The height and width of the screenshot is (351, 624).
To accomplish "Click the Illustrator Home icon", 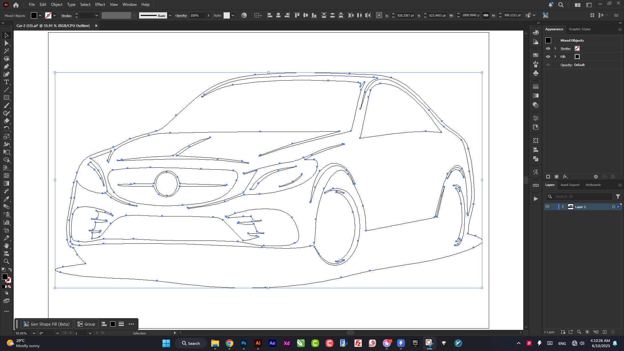I will (x=16, y=5).
